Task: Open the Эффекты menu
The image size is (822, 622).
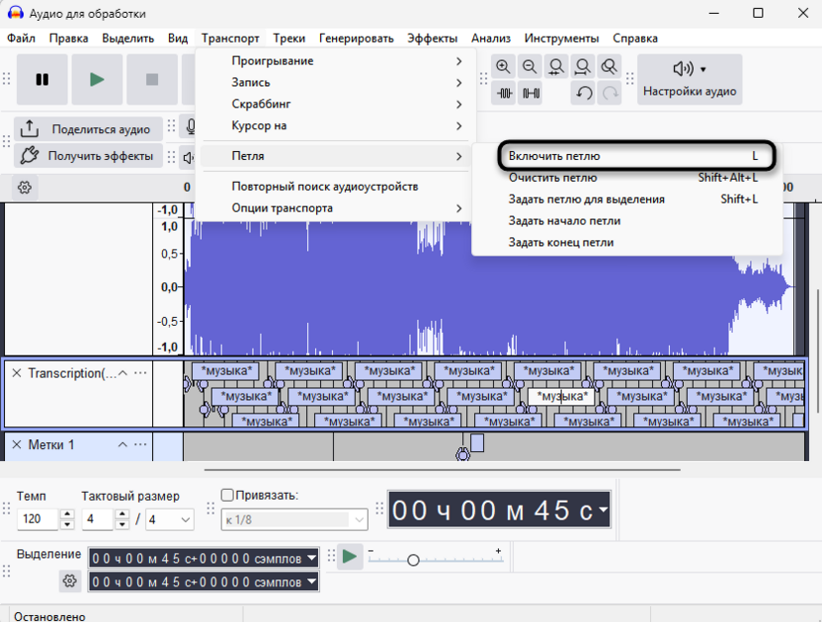Action: pyautogui.click(x=433, y=39)
